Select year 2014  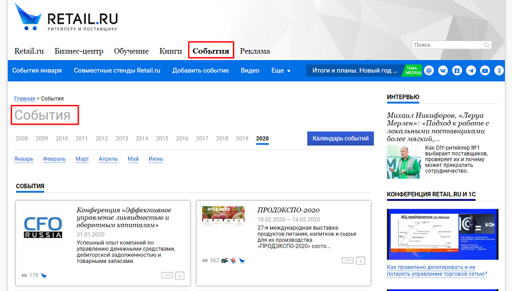[142, 138]
